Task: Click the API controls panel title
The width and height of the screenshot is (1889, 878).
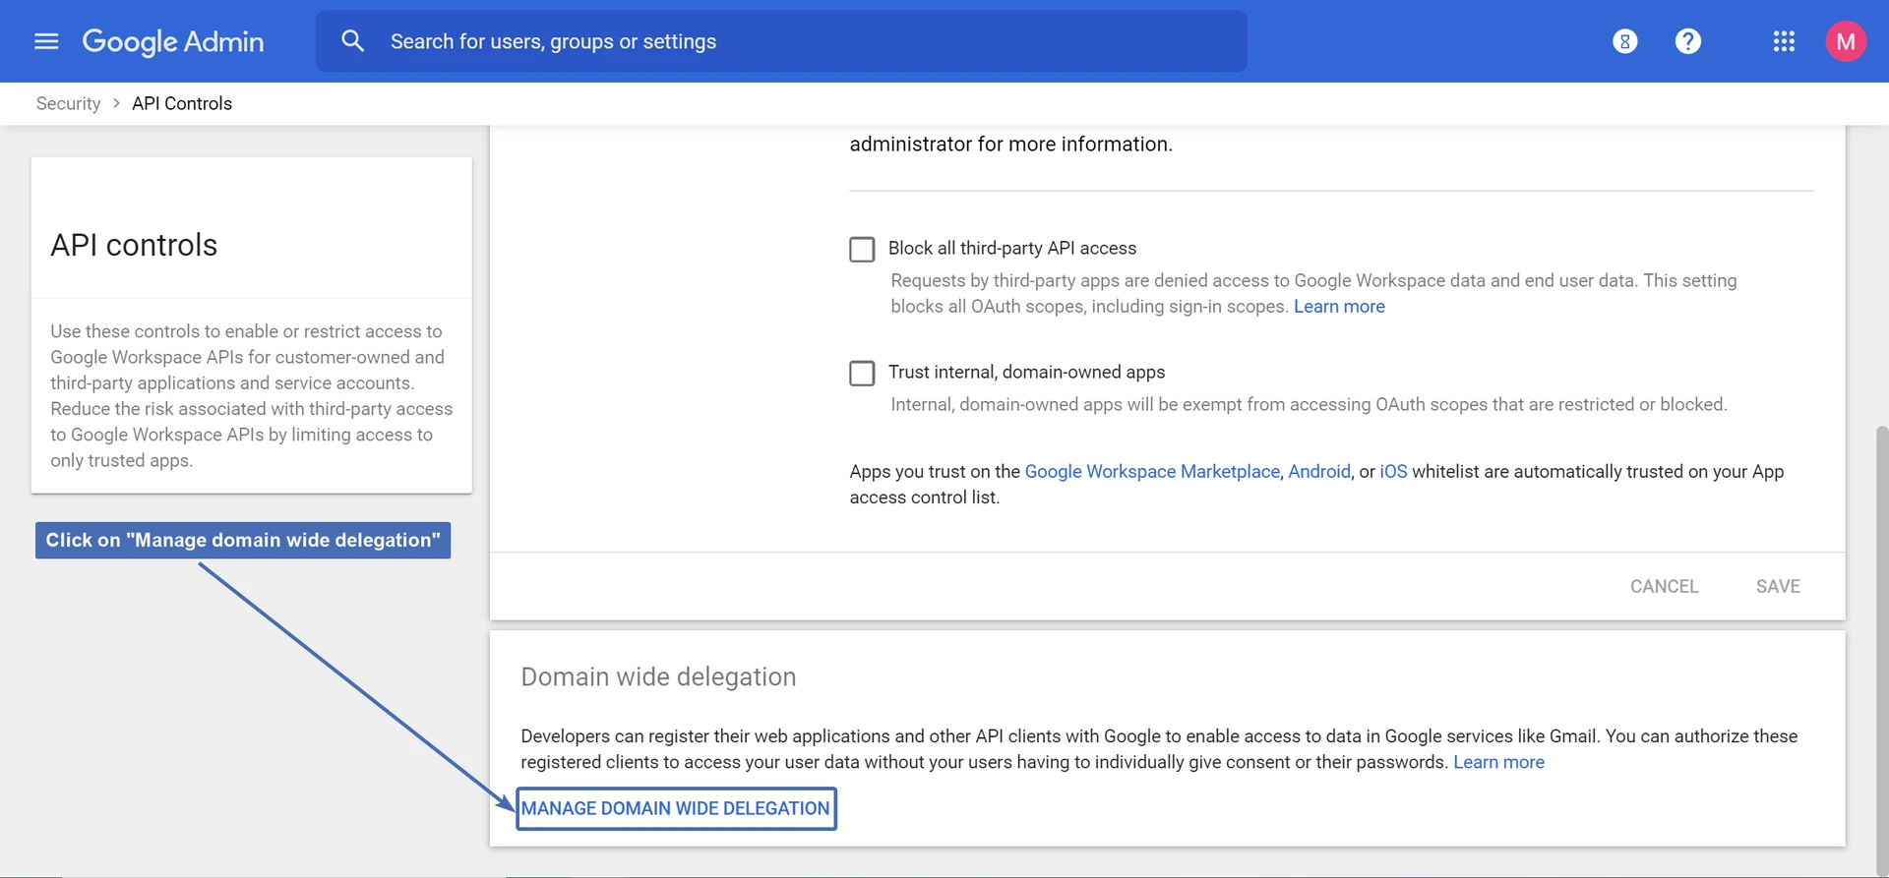Action: (134, 245)
